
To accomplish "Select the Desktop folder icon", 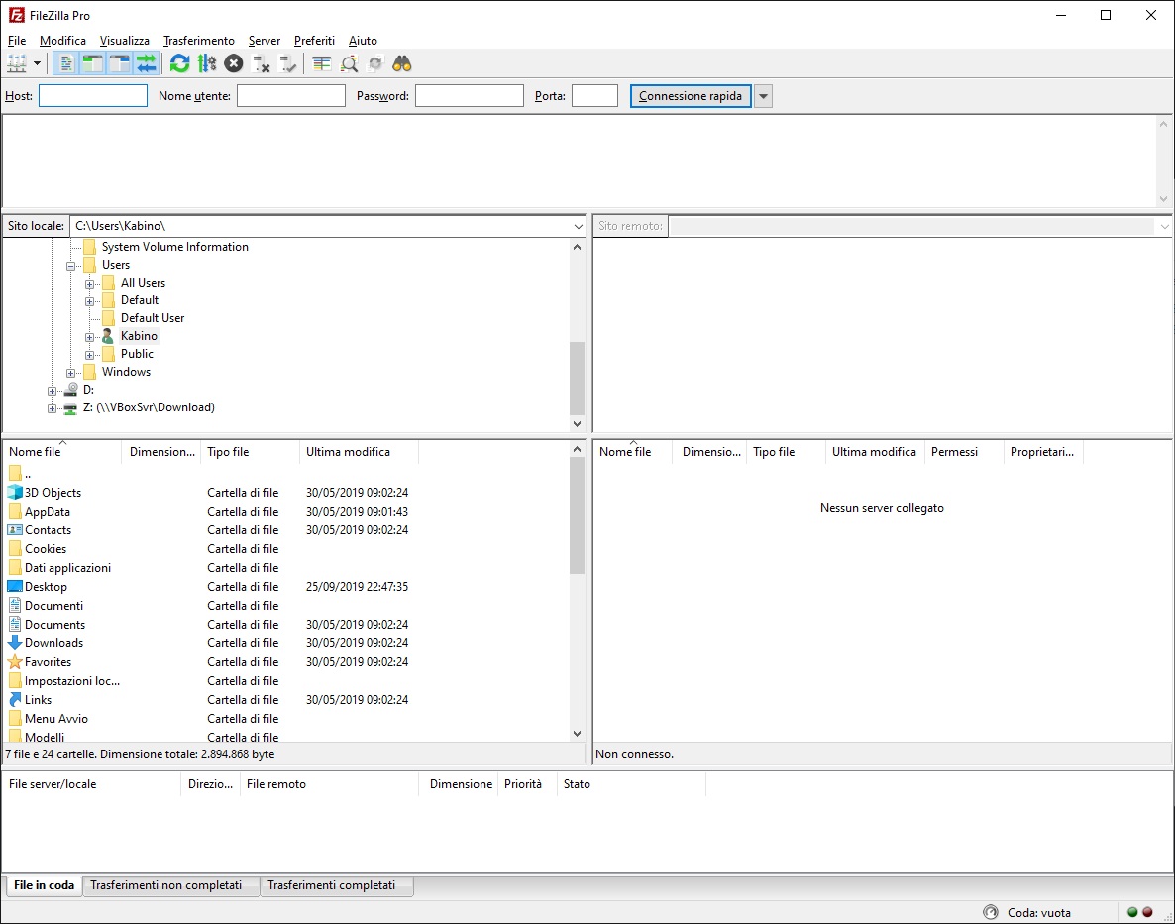I will pos(14,587).
